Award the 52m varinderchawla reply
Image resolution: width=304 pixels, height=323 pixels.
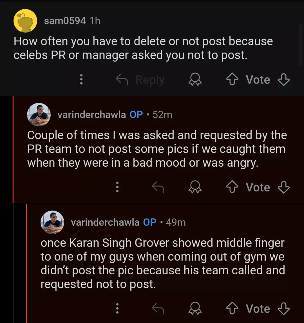(195, 188)
